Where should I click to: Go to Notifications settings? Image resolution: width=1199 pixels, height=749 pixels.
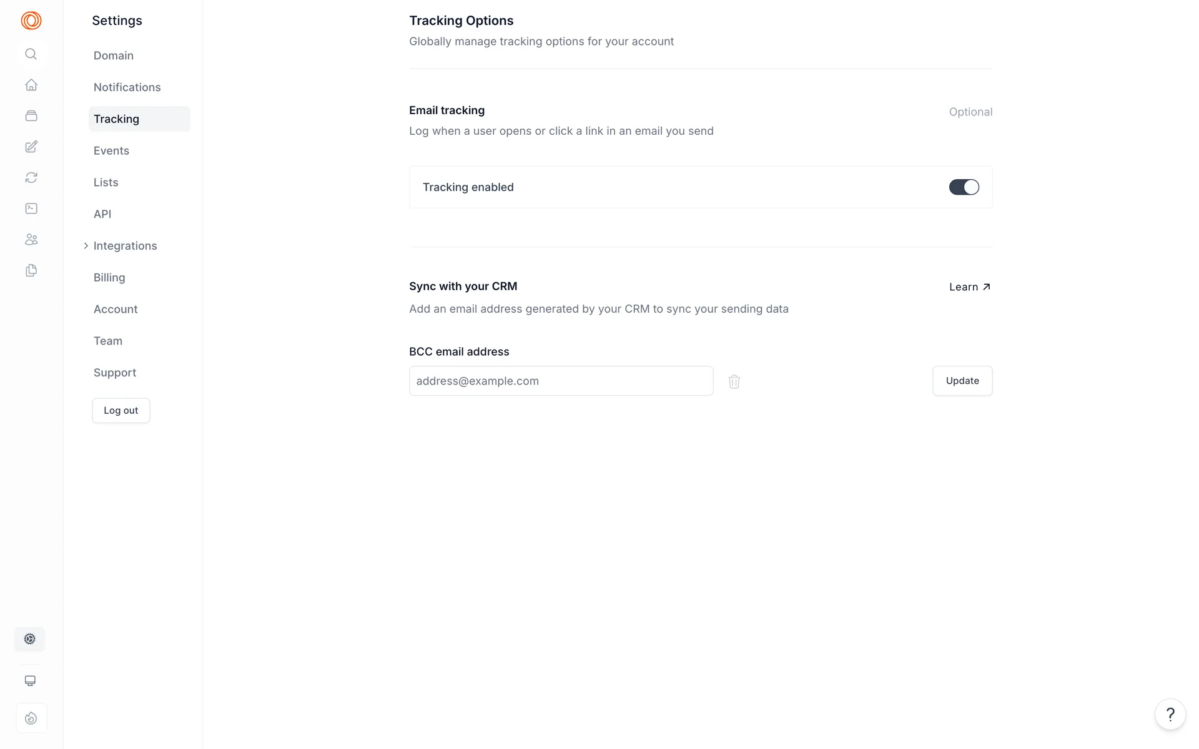(127, 87)
